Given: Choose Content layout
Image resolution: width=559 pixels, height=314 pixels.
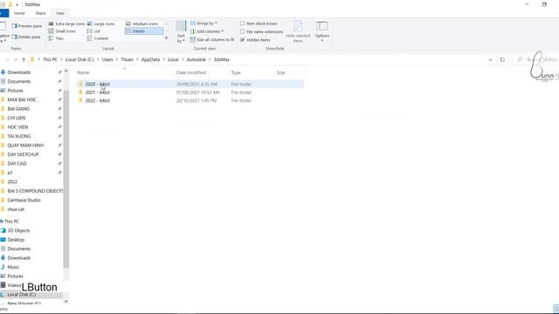Looking at the screenshot, I should pyautogui.click(x=98, y=38).
